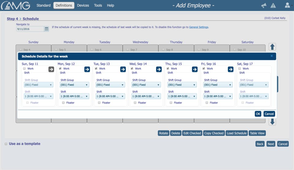Close the Schedule Details dialog
The height and width of the screenshot is (170, 294).
click(271, 56)
